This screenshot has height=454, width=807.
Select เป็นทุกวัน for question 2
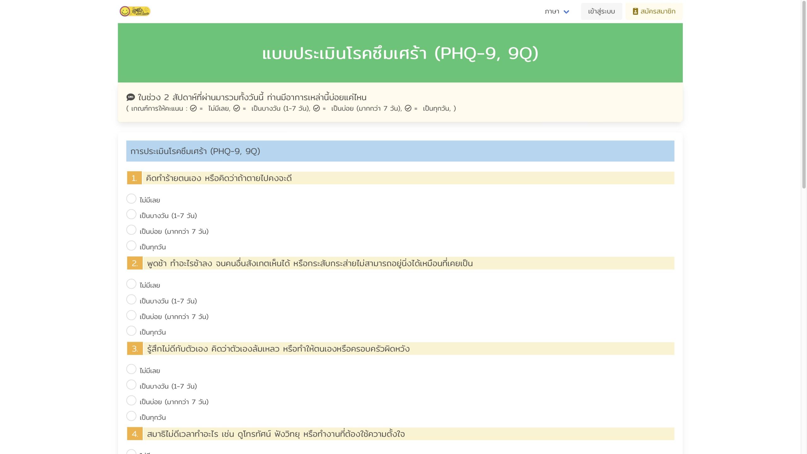(x=131, y=331)
